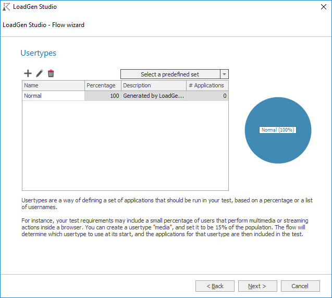Click the applications count cell showing 0
332x298 pixels.
point(207,96)
